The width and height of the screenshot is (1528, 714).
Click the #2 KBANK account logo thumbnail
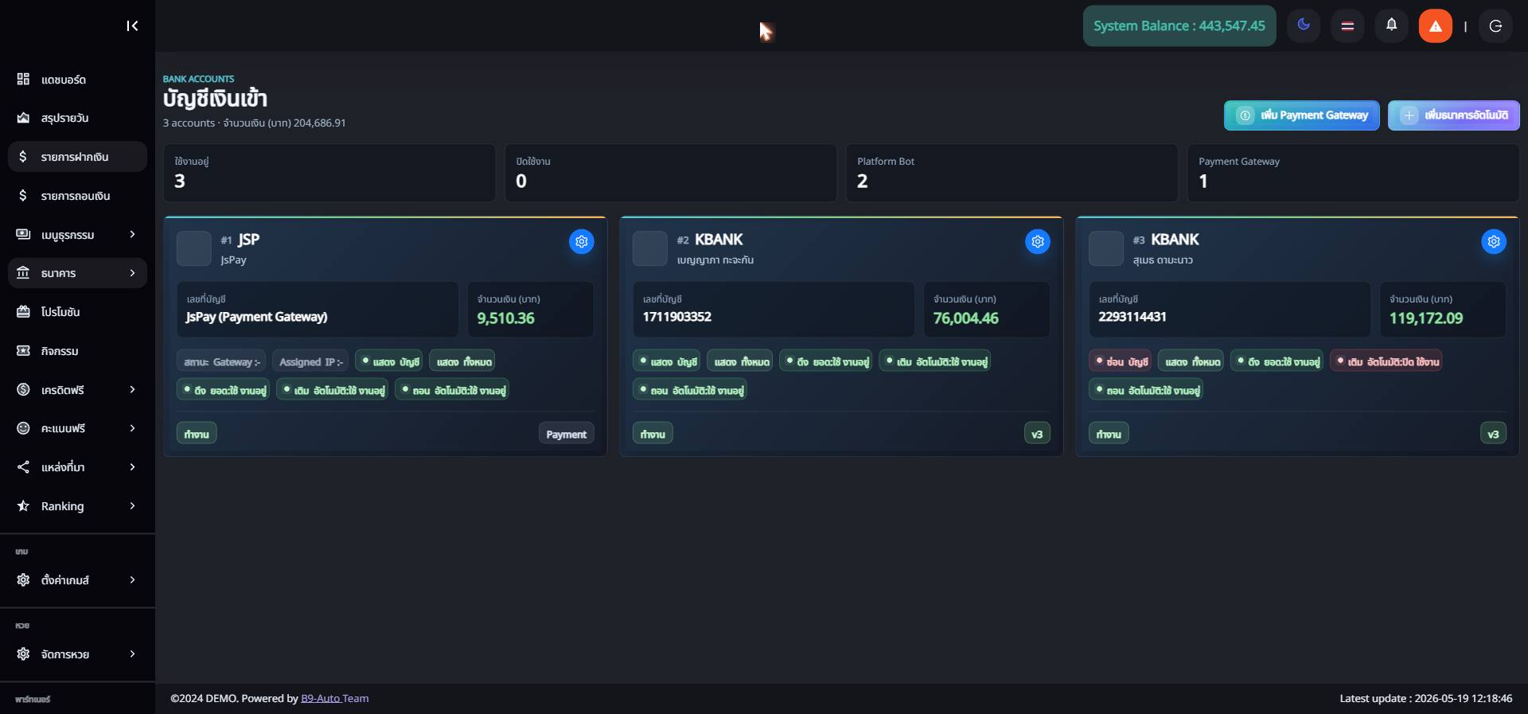point(649,248)
